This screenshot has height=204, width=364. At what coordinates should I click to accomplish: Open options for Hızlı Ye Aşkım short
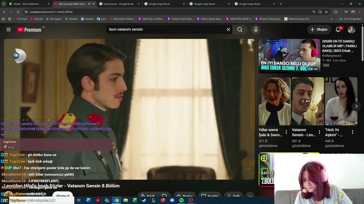pos(353,132)
